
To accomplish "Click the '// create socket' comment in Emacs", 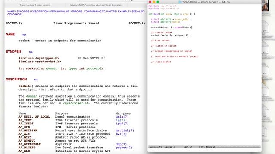I will pos(162,33).
